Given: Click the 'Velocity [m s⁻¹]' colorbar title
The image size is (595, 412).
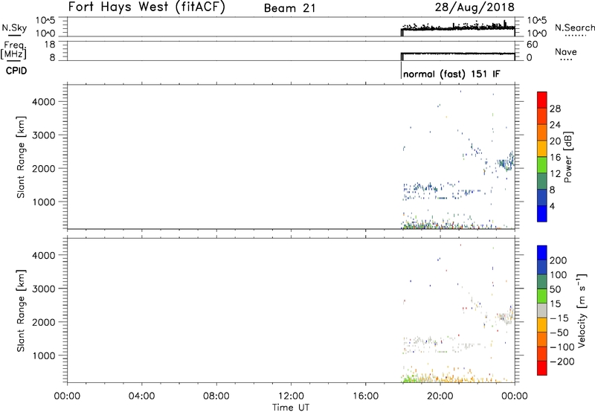Looking at the screenshot, I should (x=582, y=310).
